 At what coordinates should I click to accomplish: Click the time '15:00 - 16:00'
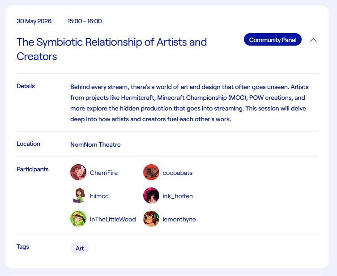point(85,21)
